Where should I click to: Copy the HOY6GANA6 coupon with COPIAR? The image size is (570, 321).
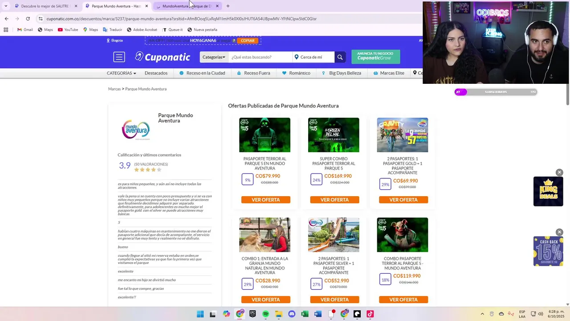click(248, 41)
